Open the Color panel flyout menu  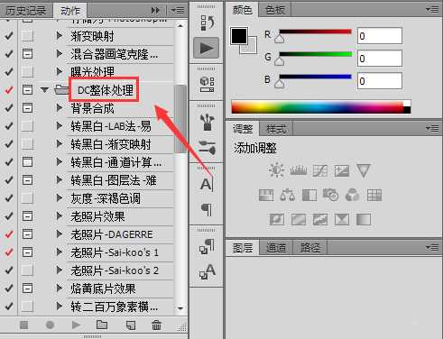432,10
